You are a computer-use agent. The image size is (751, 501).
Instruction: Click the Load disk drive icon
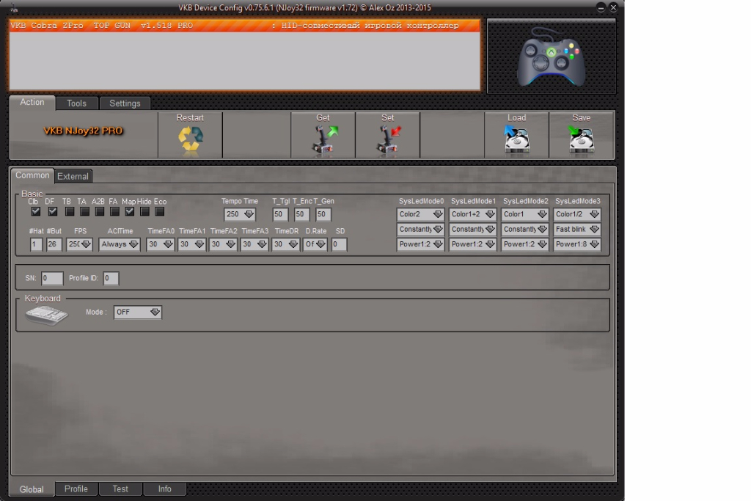click(516, 139)
